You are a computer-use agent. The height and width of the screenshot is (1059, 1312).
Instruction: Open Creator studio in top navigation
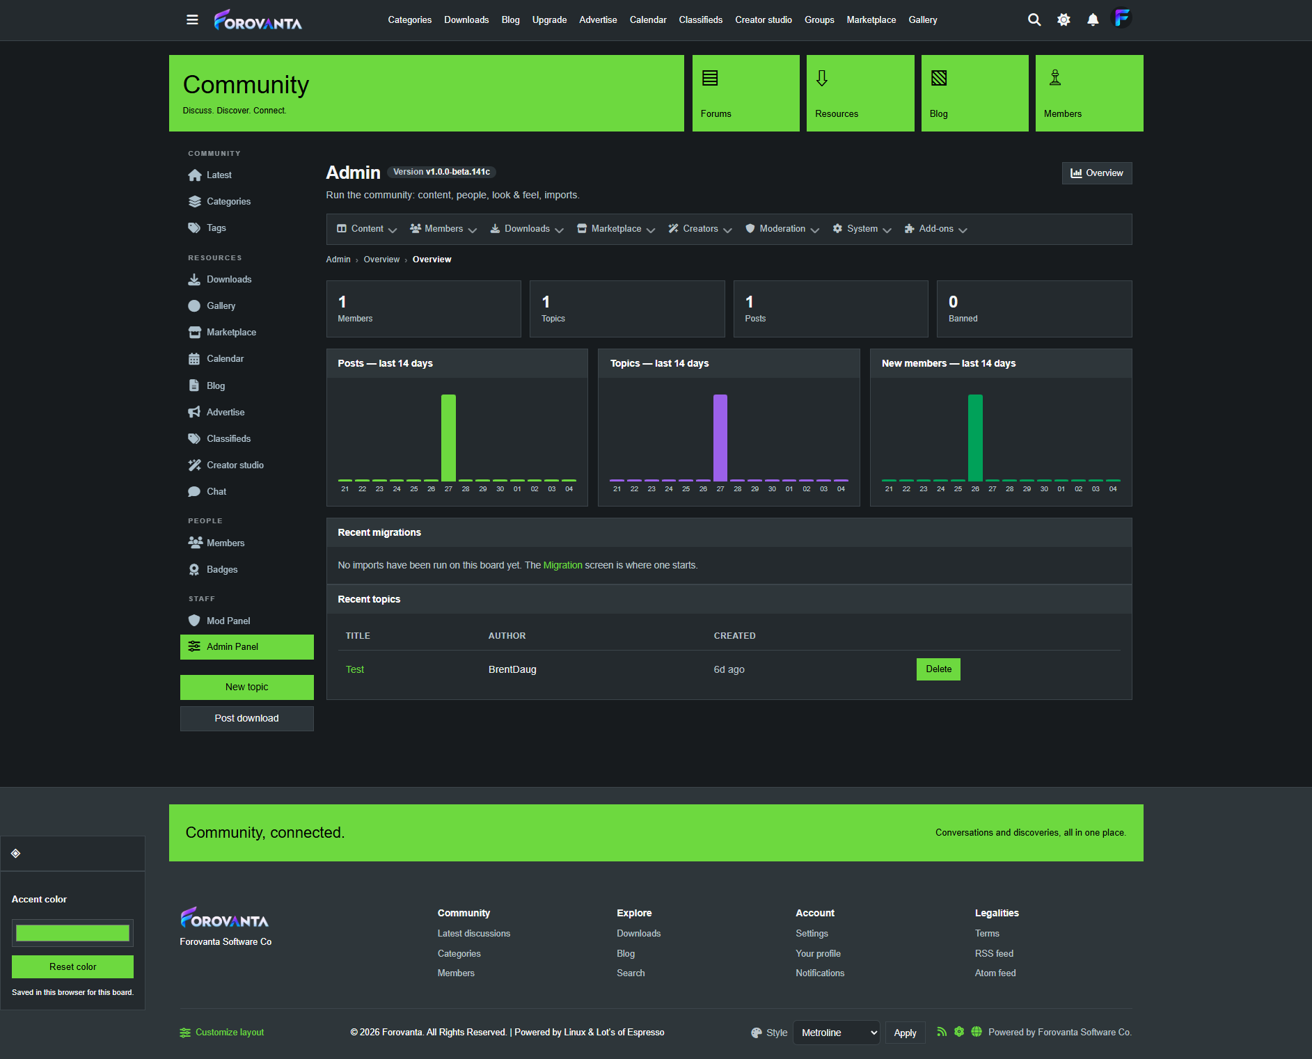763,19
